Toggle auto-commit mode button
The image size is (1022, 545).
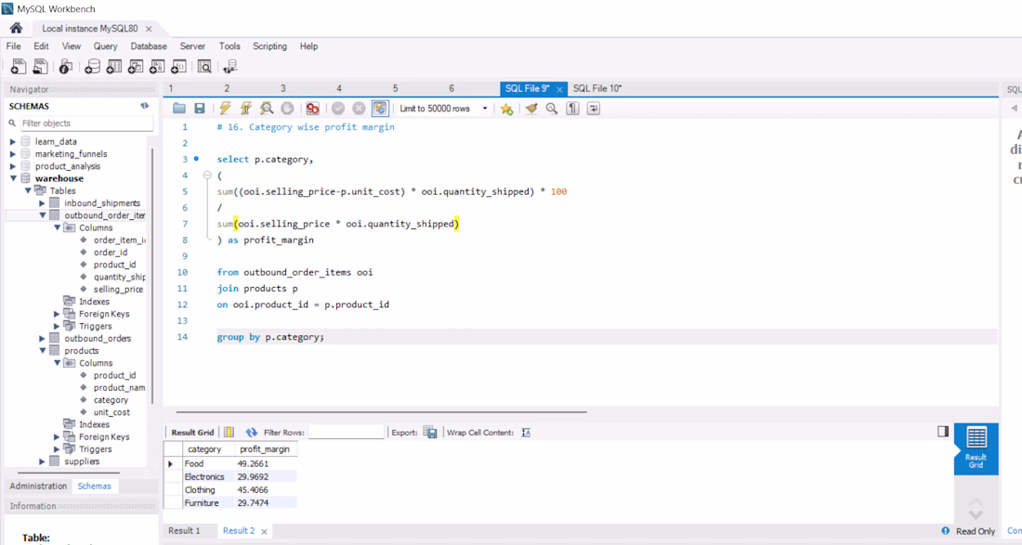380,109
